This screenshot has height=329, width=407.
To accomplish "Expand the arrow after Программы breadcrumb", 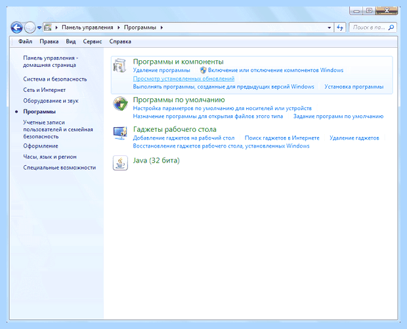I will 161,28.
